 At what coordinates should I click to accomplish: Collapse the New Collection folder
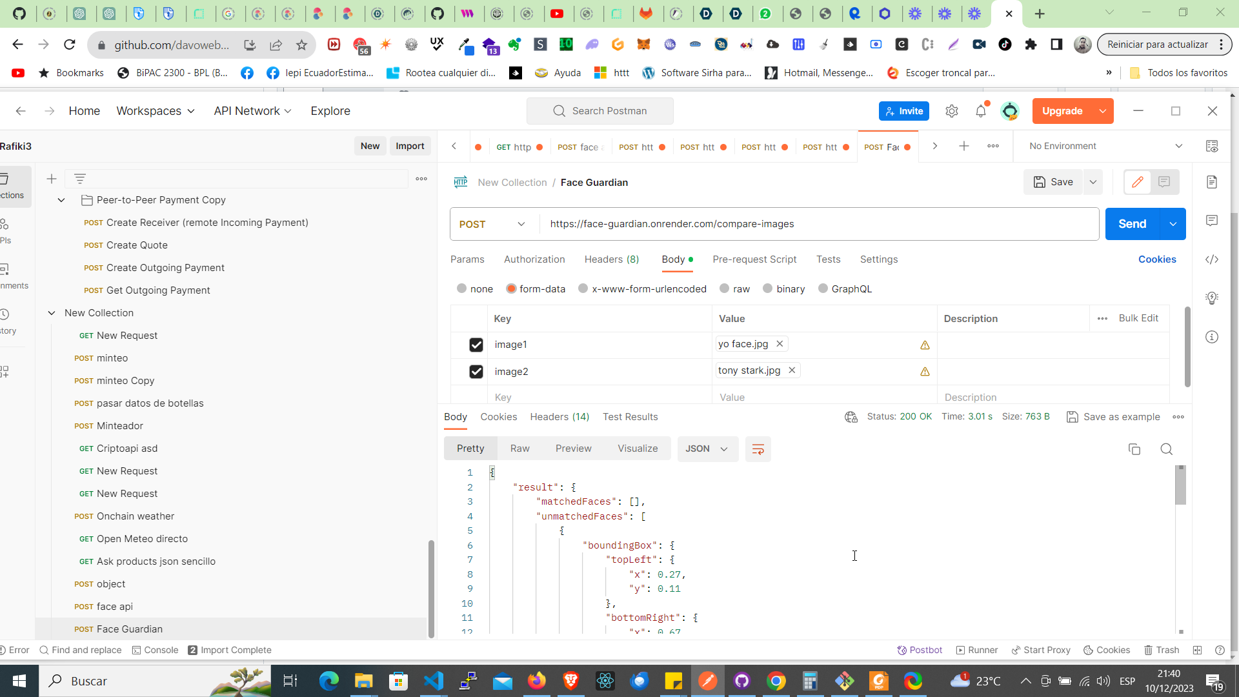coord(52,313)
